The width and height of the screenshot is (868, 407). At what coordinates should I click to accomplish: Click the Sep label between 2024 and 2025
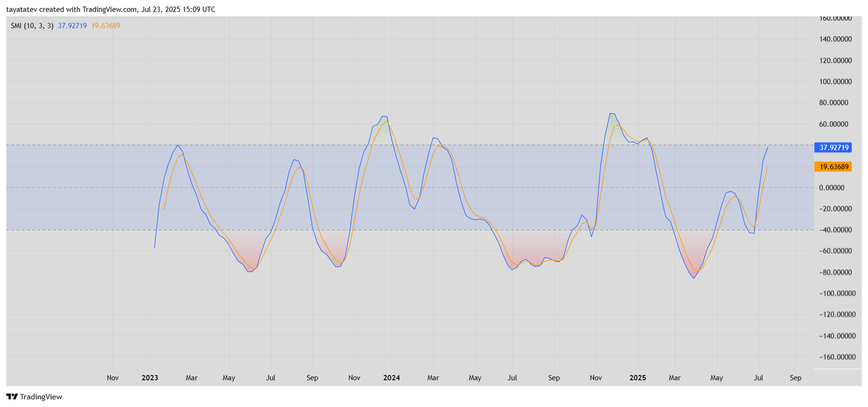(553, 378)
